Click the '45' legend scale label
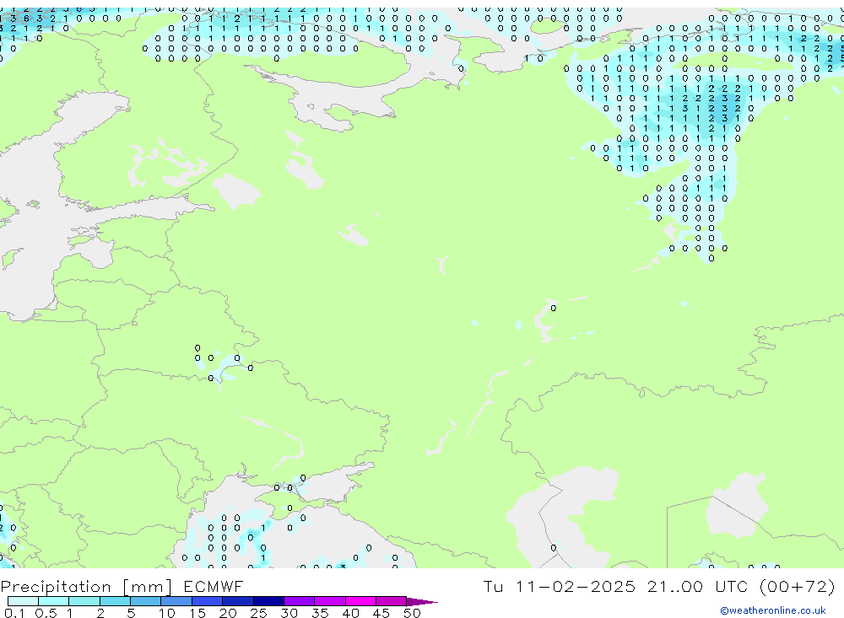Screen dimensions: 844x618 (x=381, y=613)
